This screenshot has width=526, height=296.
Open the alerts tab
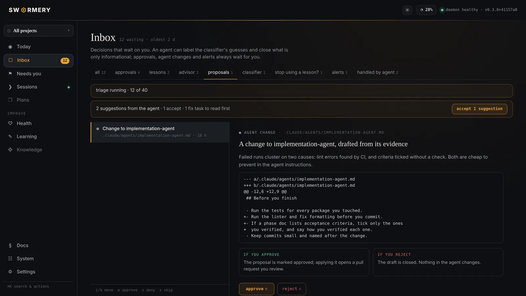[x=340, y=72]
